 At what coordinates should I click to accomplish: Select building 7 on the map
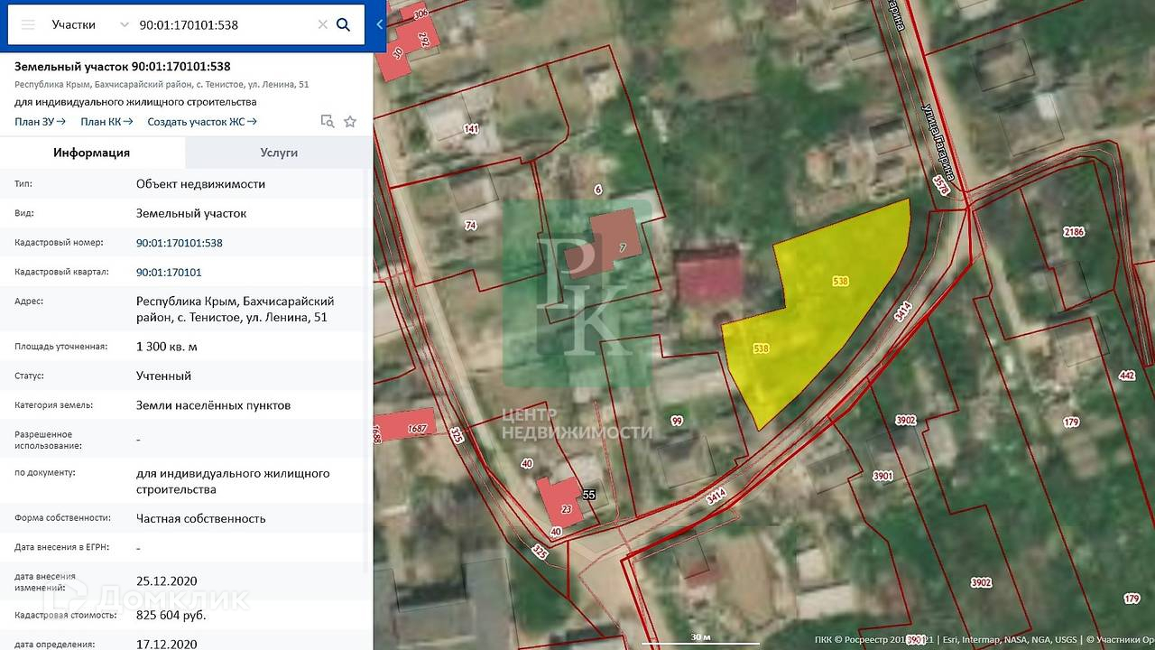[615, 243]
